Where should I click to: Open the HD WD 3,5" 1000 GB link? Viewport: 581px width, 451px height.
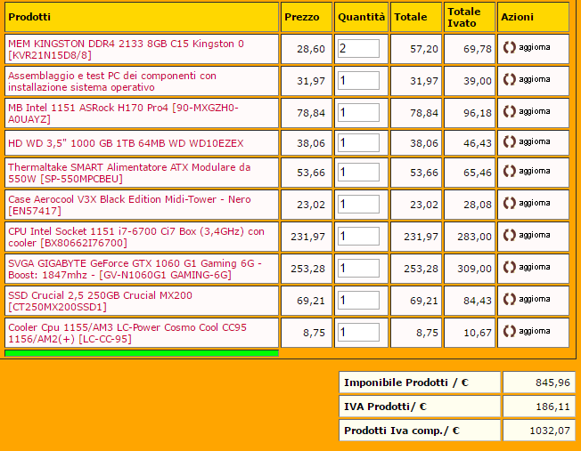pyautogui.click(x=126, y=143)
